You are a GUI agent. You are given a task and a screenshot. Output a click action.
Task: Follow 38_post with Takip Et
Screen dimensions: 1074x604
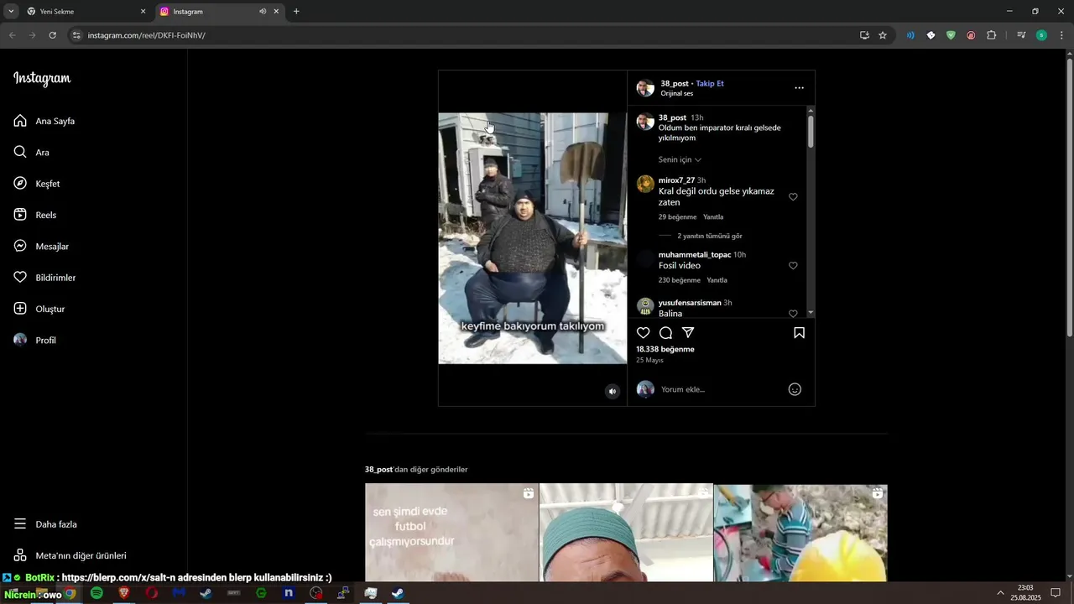pyautogui.click(x=710, y=84)
